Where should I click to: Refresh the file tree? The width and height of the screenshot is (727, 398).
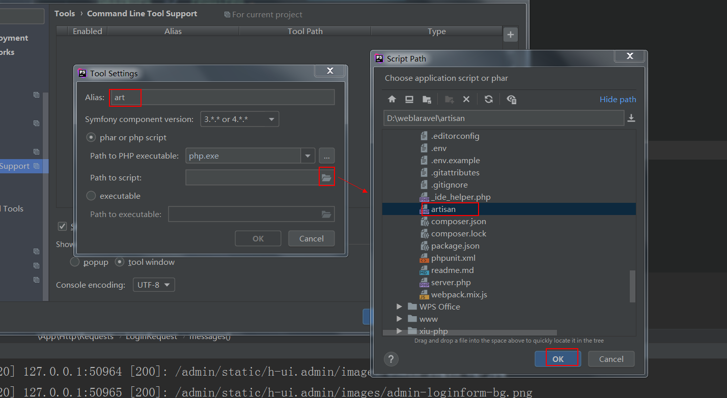pos(489,100)
